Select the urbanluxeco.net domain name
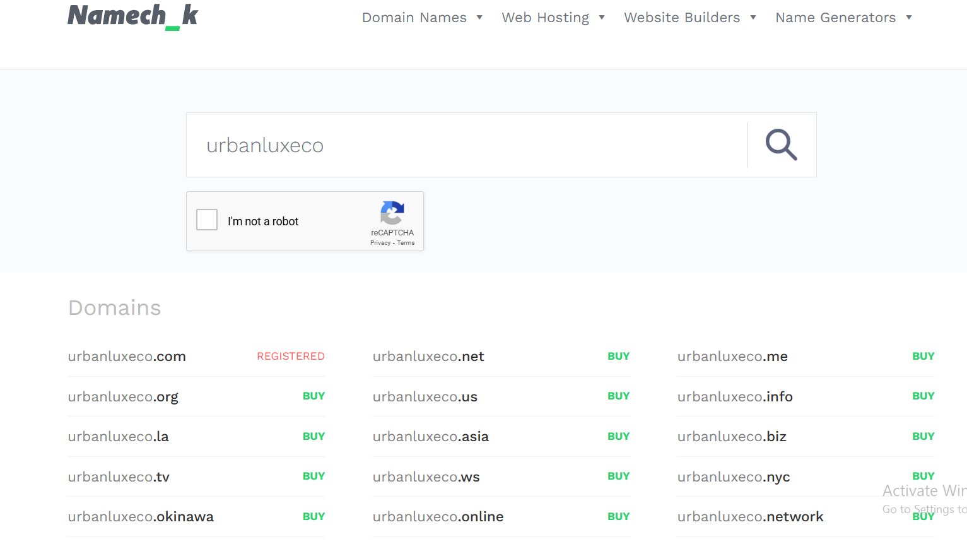967x544 pixels. (428, 357)
